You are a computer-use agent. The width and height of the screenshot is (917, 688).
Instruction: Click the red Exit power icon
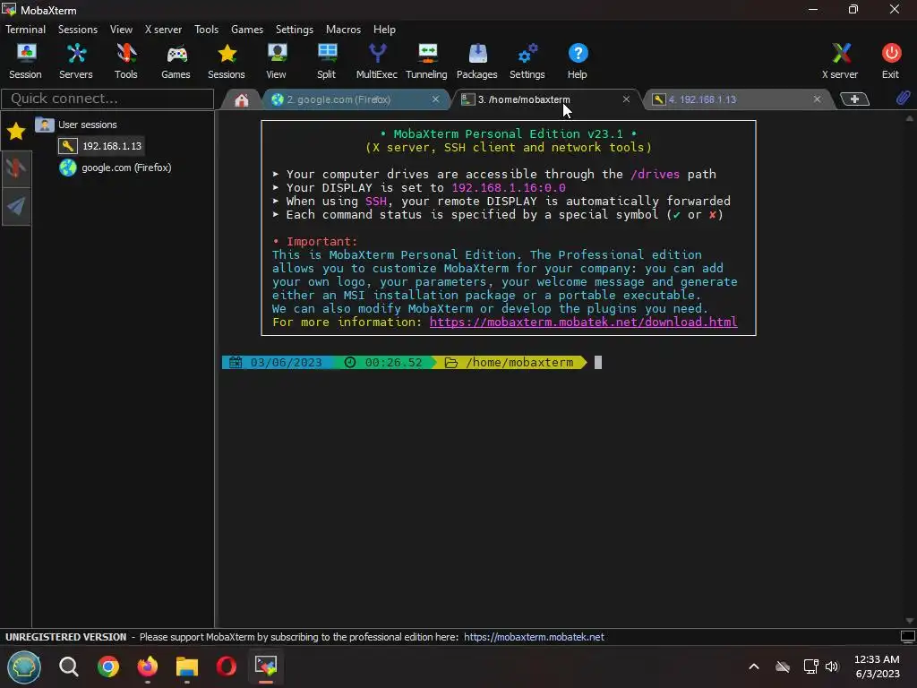891,61
